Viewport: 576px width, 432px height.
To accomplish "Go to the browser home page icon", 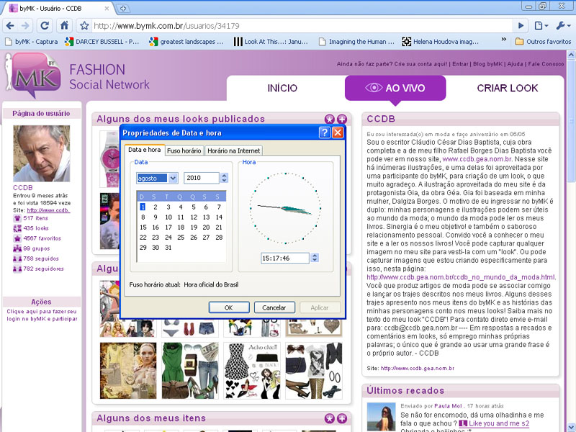I will (x=65, y=25).
